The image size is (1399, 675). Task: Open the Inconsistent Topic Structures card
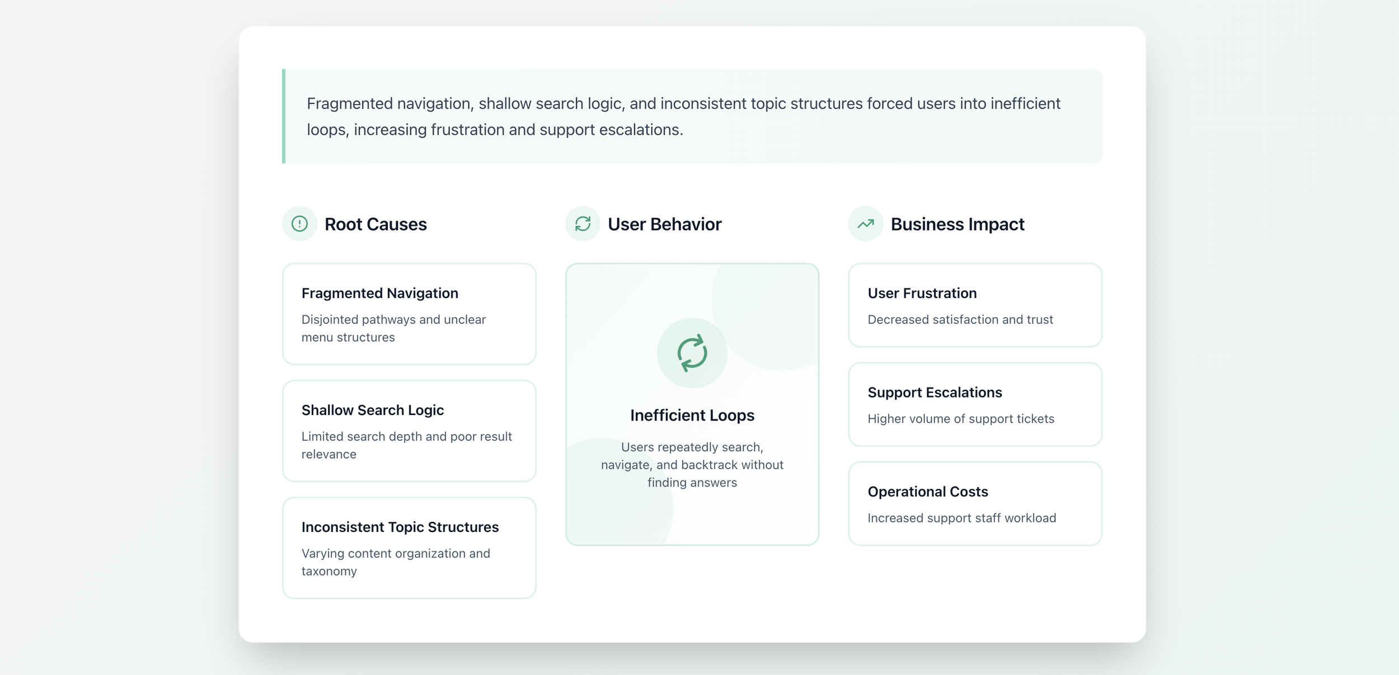point(409,548)
